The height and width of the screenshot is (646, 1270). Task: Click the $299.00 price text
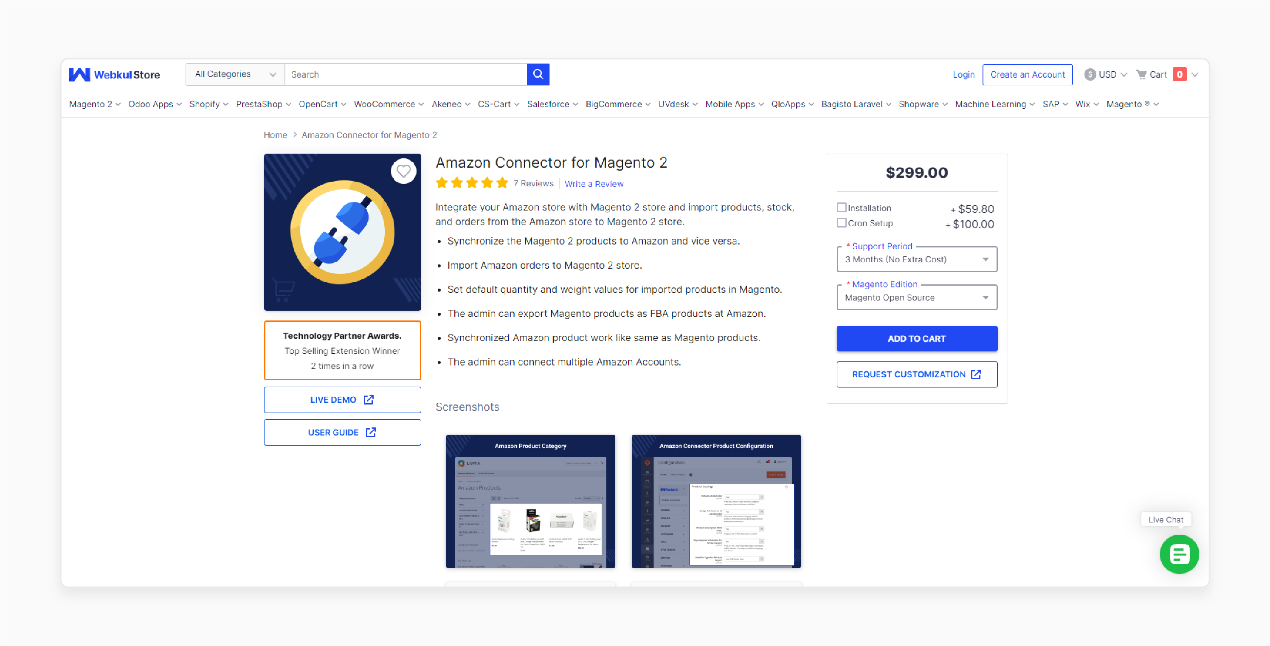point(916,172)
